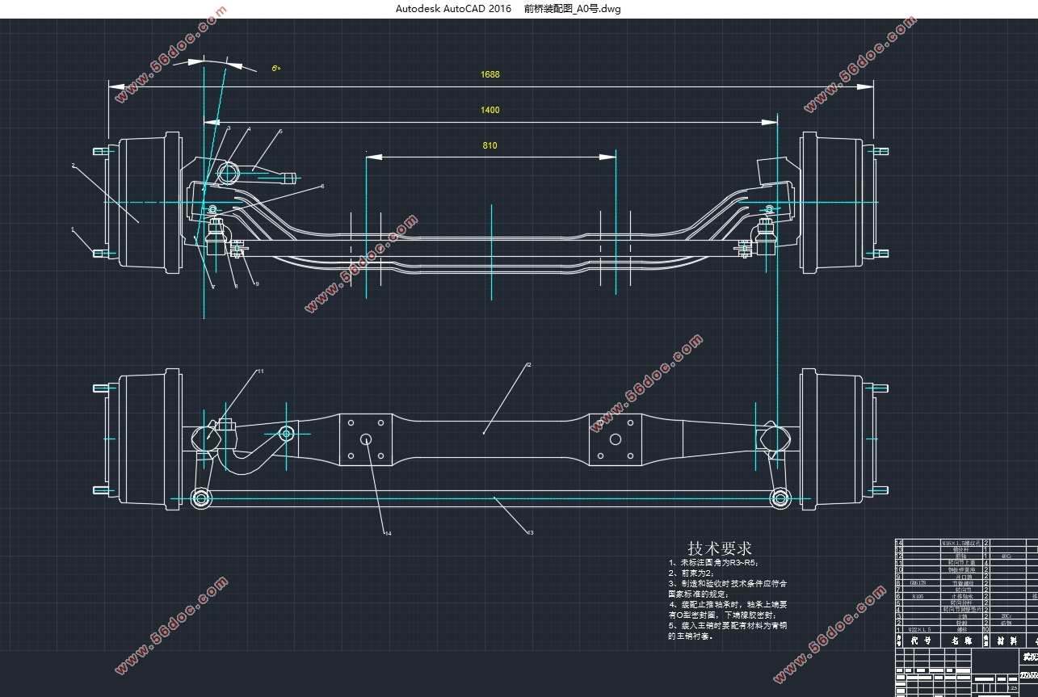The width and height of the screenshot is (1038, 697).
Task: Select the 1400 dimension text
Action: pos(490,110)
